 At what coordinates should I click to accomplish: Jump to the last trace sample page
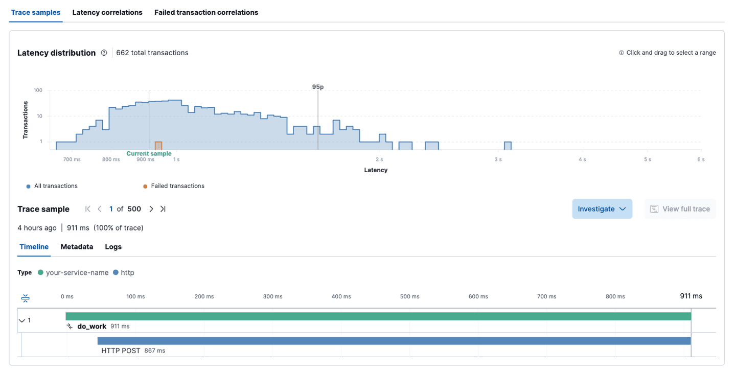coord(163,208)
